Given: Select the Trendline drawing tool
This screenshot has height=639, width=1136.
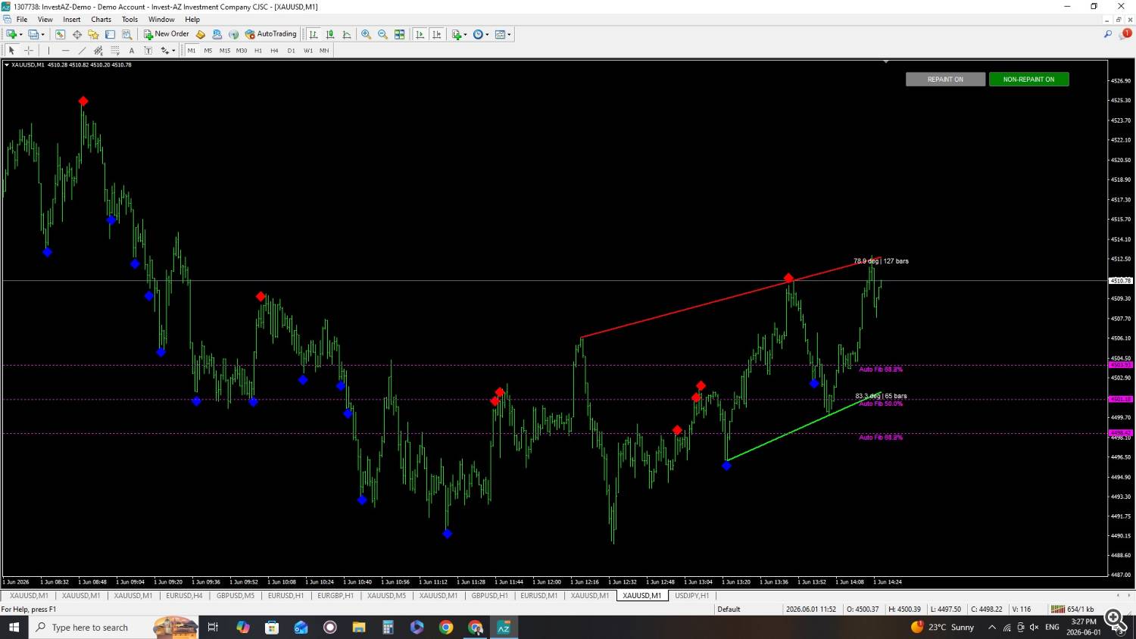Looking at the screenshot, I should [x=82, y=51].
